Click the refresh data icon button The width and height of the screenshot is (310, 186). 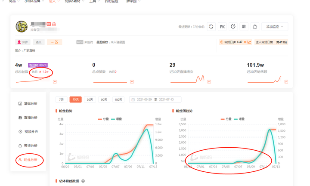click(x=211, y=27)
